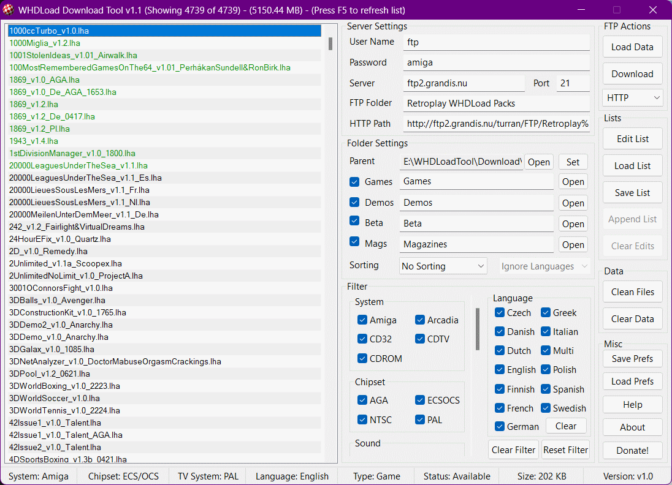672x485 pixels.
Task: Click Clear Filter to remove filters
Action: (513, 449)
